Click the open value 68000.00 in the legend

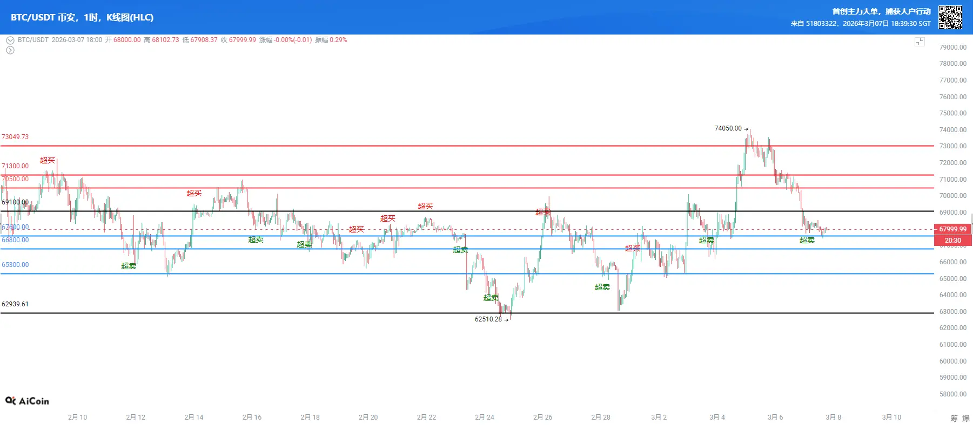pyautogui.click(x=127, y=40)
